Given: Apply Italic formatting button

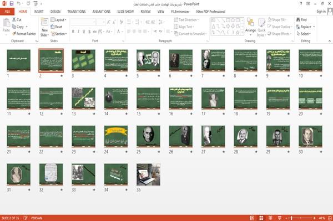Looking at the screenshot, I should coord(78,32).
